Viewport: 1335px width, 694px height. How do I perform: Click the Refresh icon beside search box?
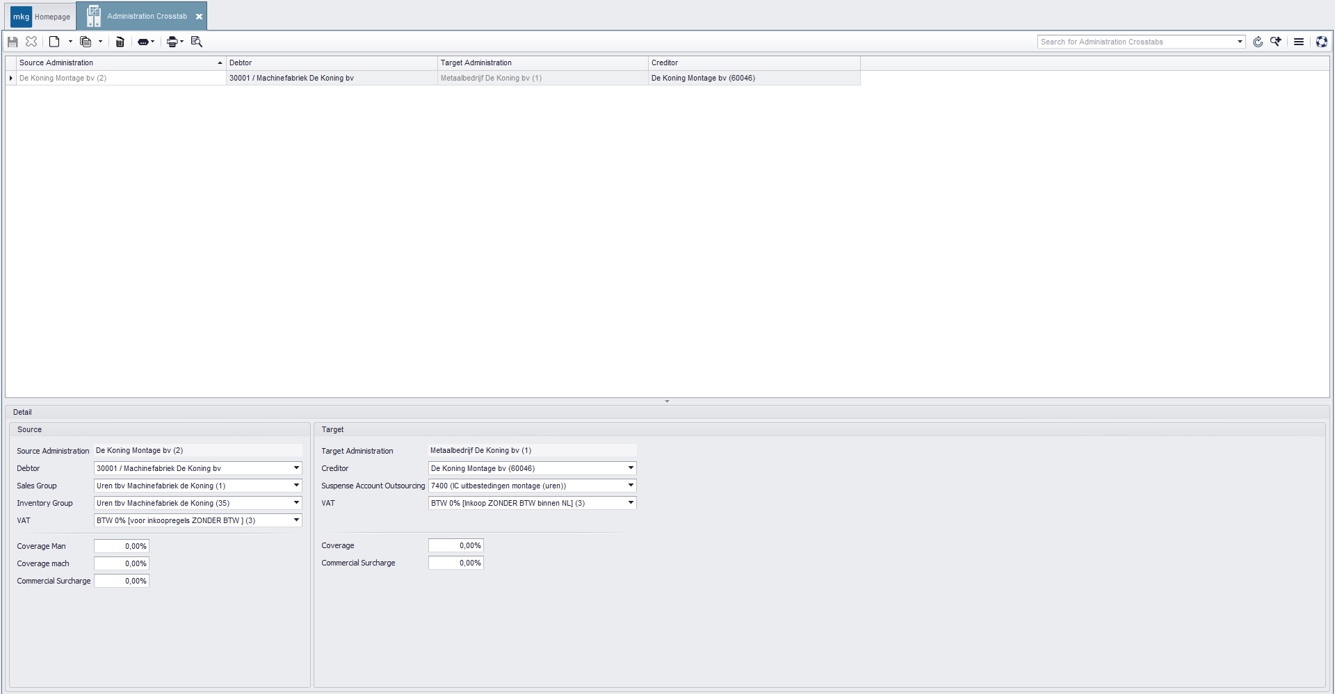(x=1258, y=42)
